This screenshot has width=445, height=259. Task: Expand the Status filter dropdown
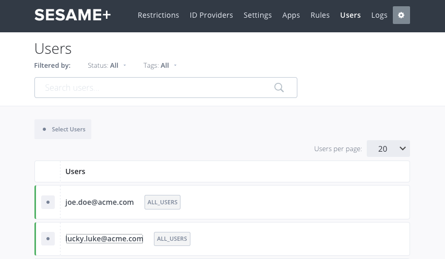click(x=107, y=66)
